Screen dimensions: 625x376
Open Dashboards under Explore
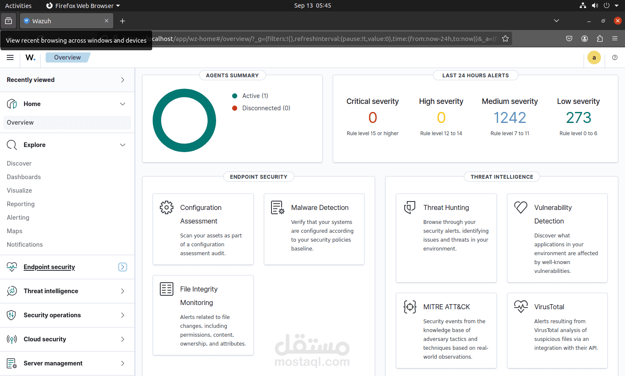pyautogui.click(x=24, y=177)
